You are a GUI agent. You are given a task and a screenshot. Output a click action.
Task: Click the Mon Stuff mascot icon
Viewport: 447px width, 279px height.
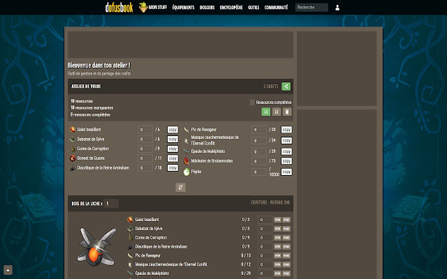coord(143,7)
